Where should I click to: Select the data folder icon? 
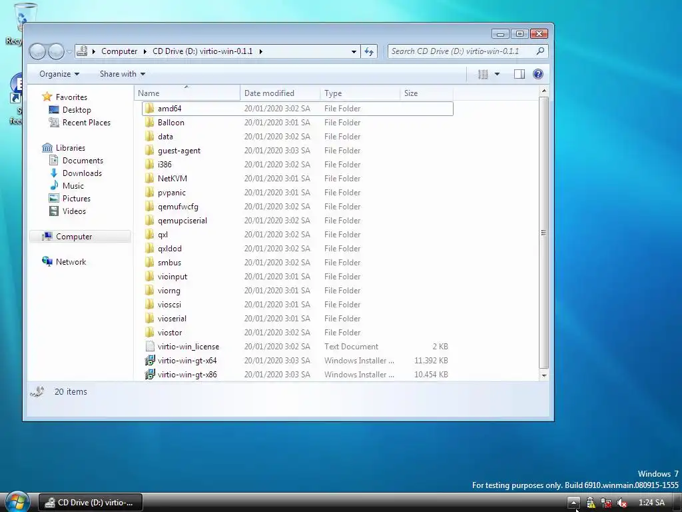pyautogui.click(x=150, y=136)
